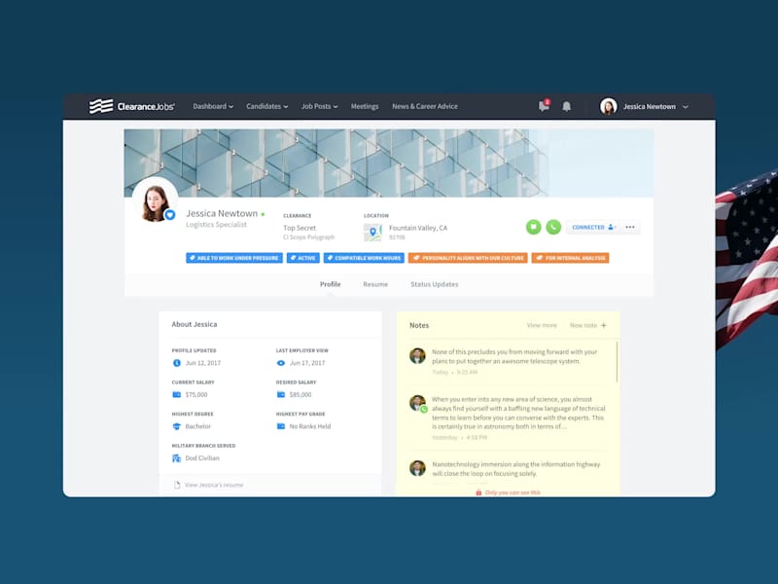Open the chat messages icon with badge

point(545,106)
